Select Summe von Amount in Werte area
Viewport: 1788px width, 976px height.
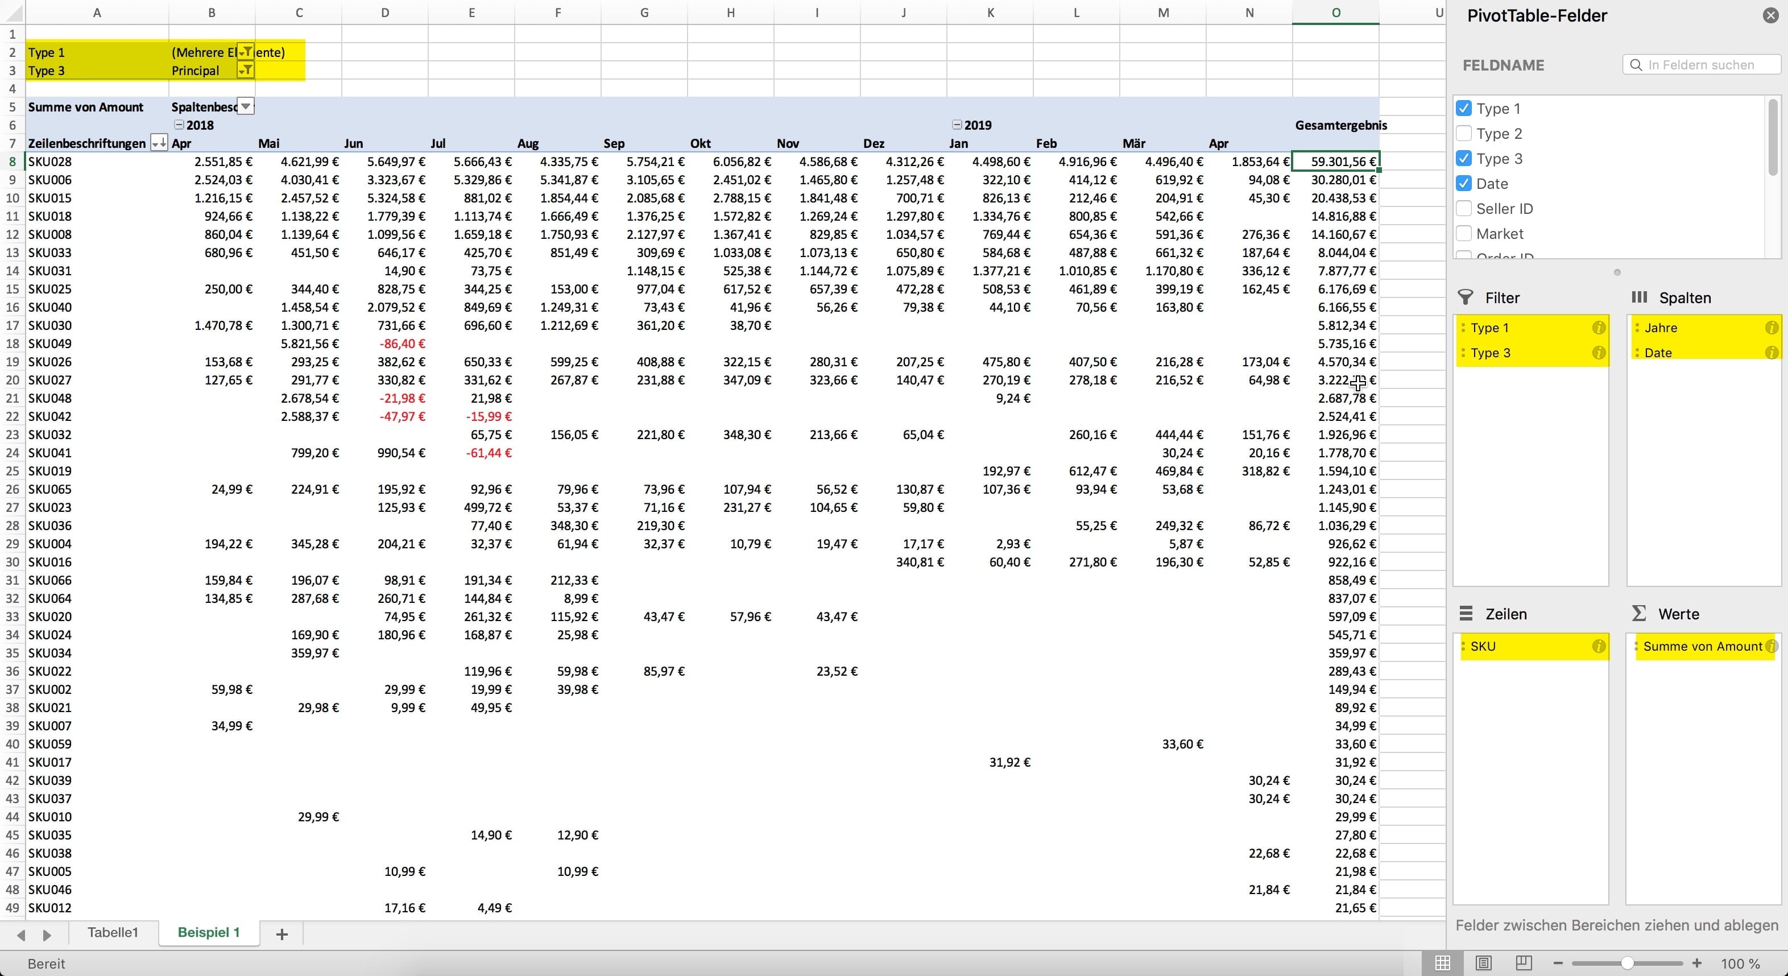coord(1705,646)
